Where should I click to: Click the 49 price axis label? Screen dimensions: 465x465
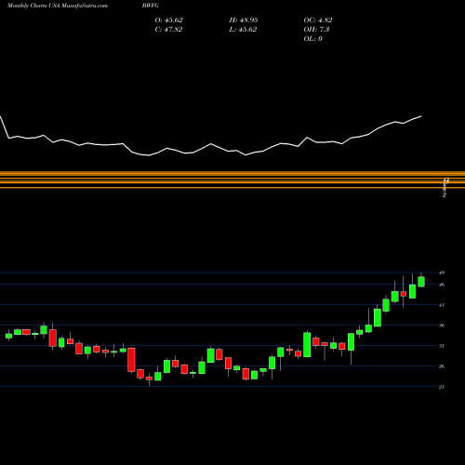pyautogui.click(x=442, y=272)
